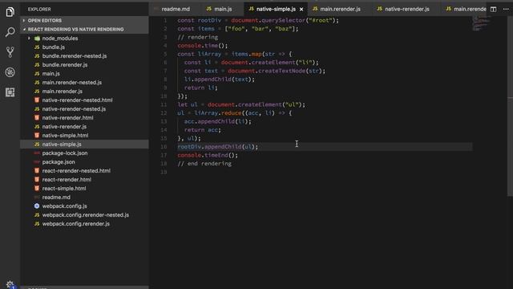Click the HTML icon beside native-simple.html
Viewport: 513px width, 289px height.
pyautogui.click(x=37, y=136)
